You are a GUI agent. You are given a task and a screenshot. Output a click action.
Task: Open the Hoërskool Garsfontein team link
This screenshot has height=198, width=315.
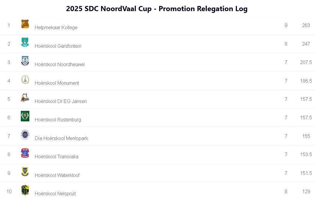tap(58, 46)
